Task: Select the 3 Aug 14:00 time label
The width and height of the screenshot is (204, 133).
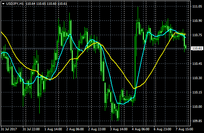Action: click(x=119, y=129)
